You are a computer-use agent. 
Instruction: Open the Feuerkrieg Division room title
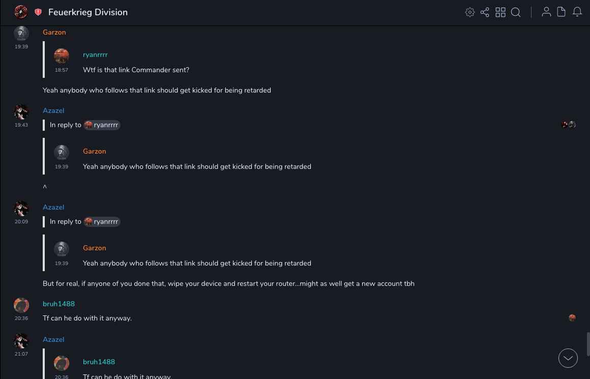click(x=88, y=12)
